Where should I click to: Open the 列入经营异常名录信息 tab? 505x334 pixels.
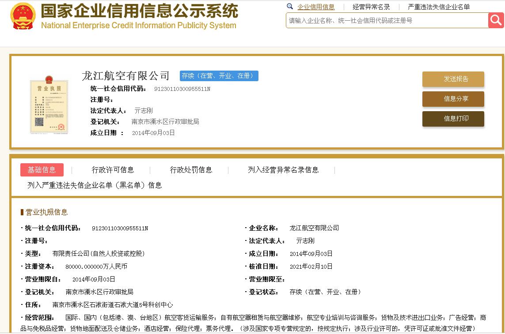pyautogui.click(x=283, y=170)
